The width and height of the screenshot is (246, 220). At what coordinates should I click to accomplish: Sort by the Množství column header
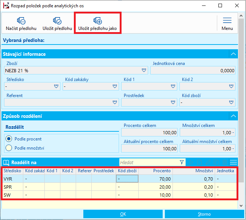coord(194,171)
